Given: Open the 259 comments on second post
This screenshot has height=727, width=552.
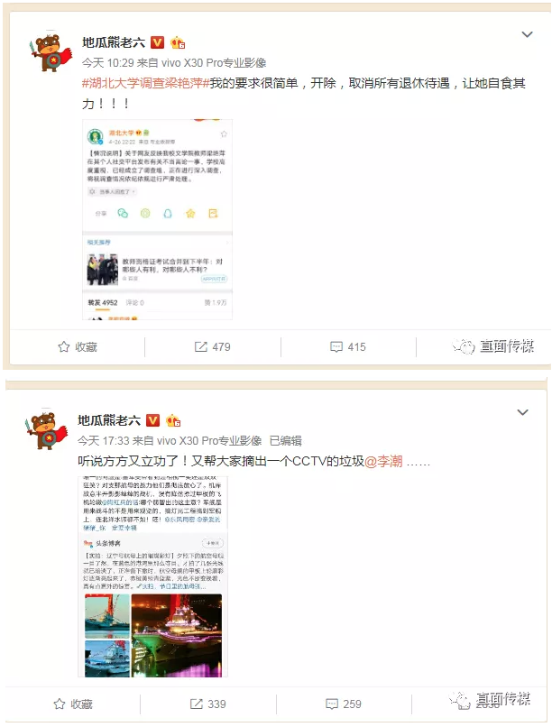Looking at the screenshot, I should pos(344,704).
